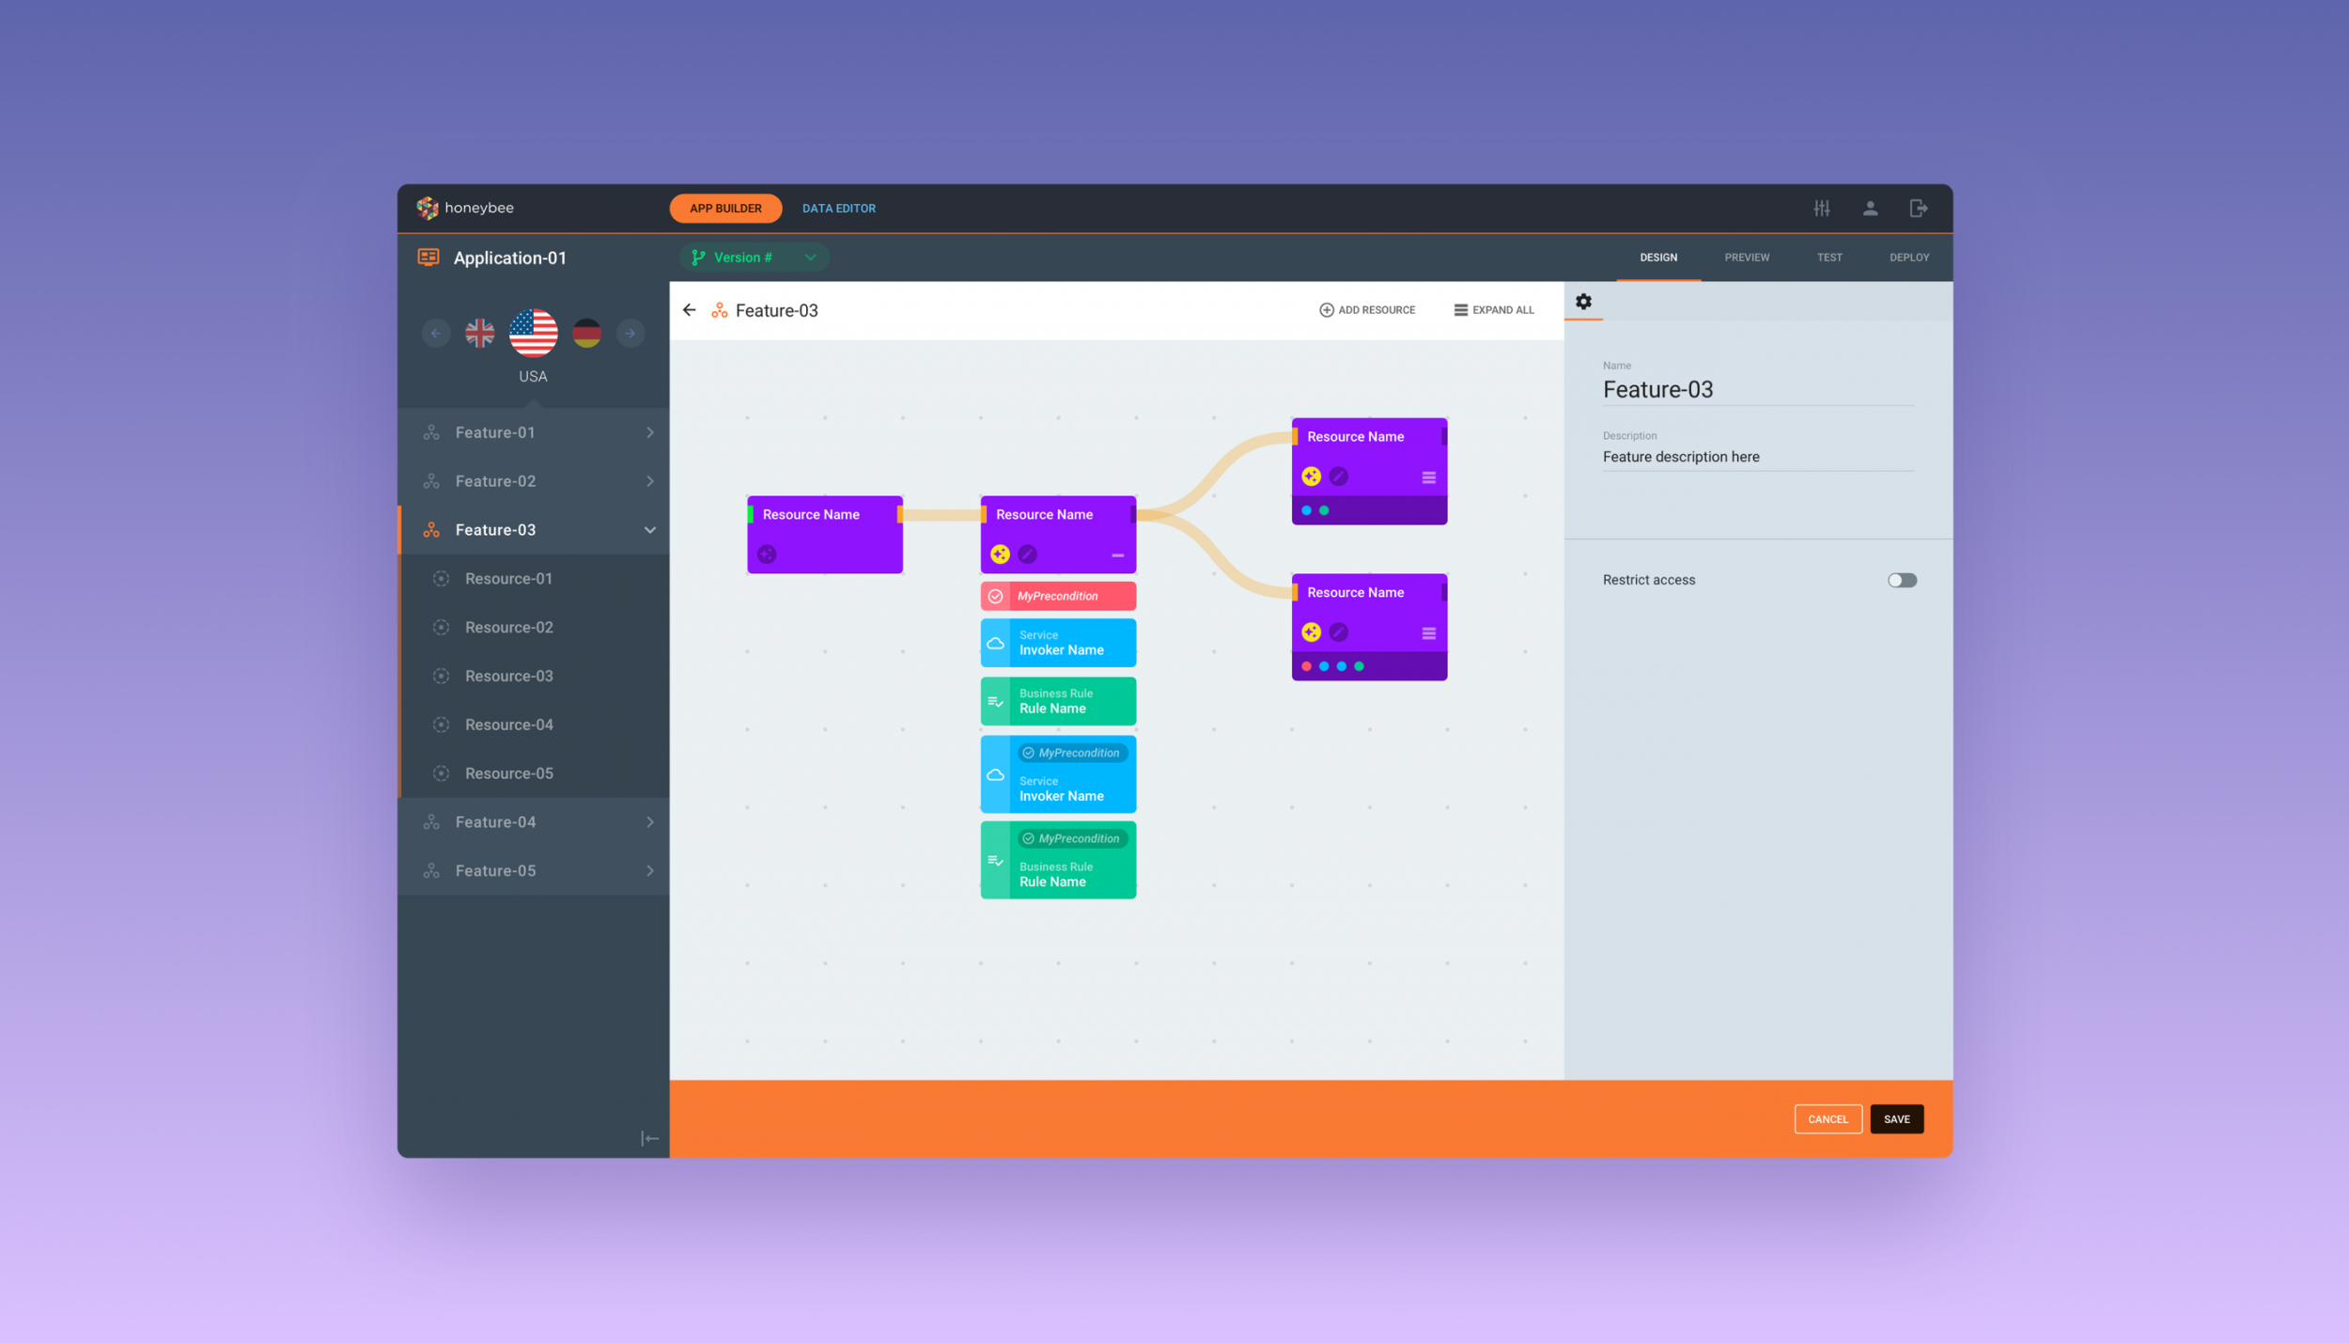Select the UK flag language
Viewport: 2349px width, 1343px height.
tap(480, 333)
